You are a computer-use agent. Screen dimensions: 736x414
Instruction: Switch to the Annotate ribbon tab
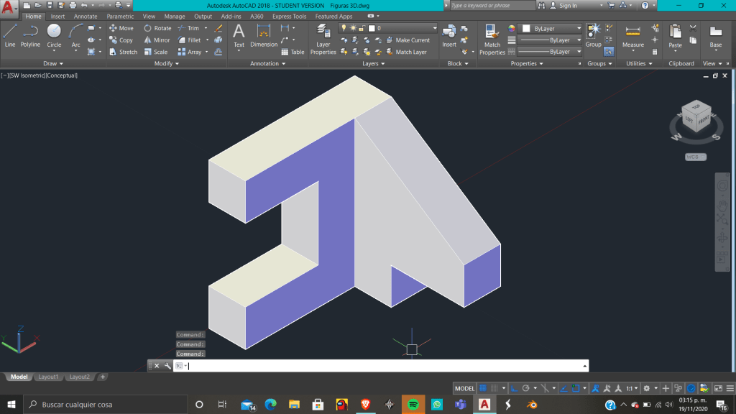click(x=86, y=16)
